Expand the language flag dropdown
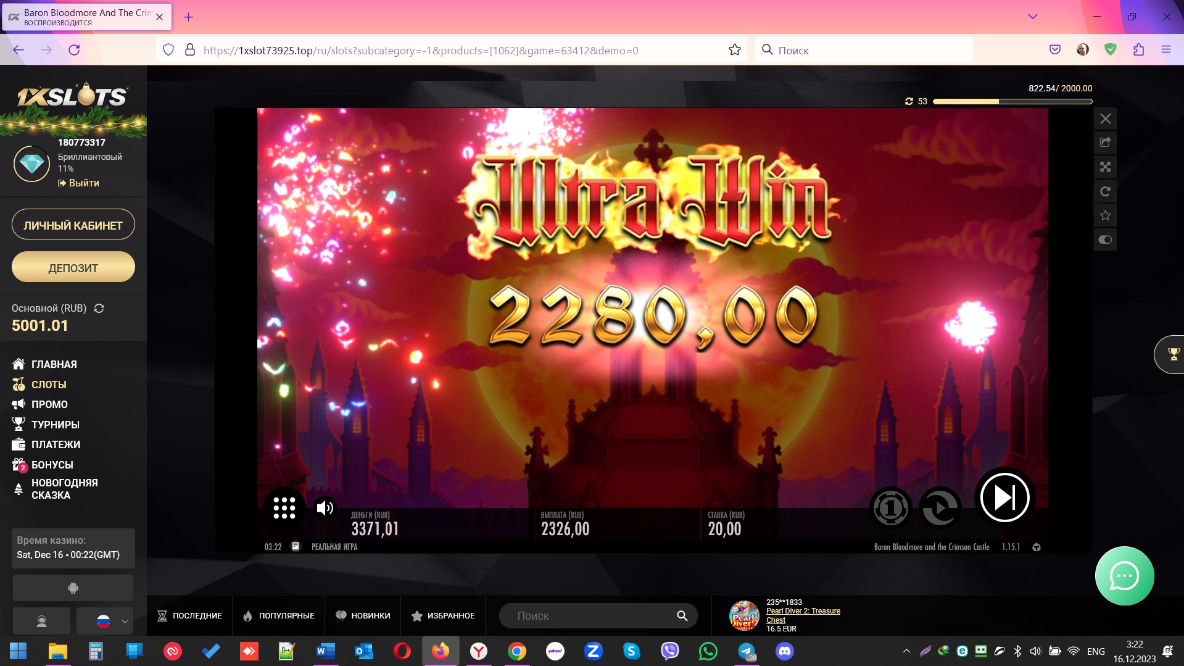Viewport: 1184px width, 666px height. tap(105, 621)
